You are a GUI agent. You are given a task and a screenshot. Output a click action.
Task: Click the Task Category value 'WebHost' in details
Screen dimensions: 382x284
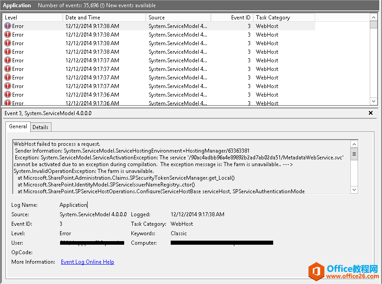(182, 224)
